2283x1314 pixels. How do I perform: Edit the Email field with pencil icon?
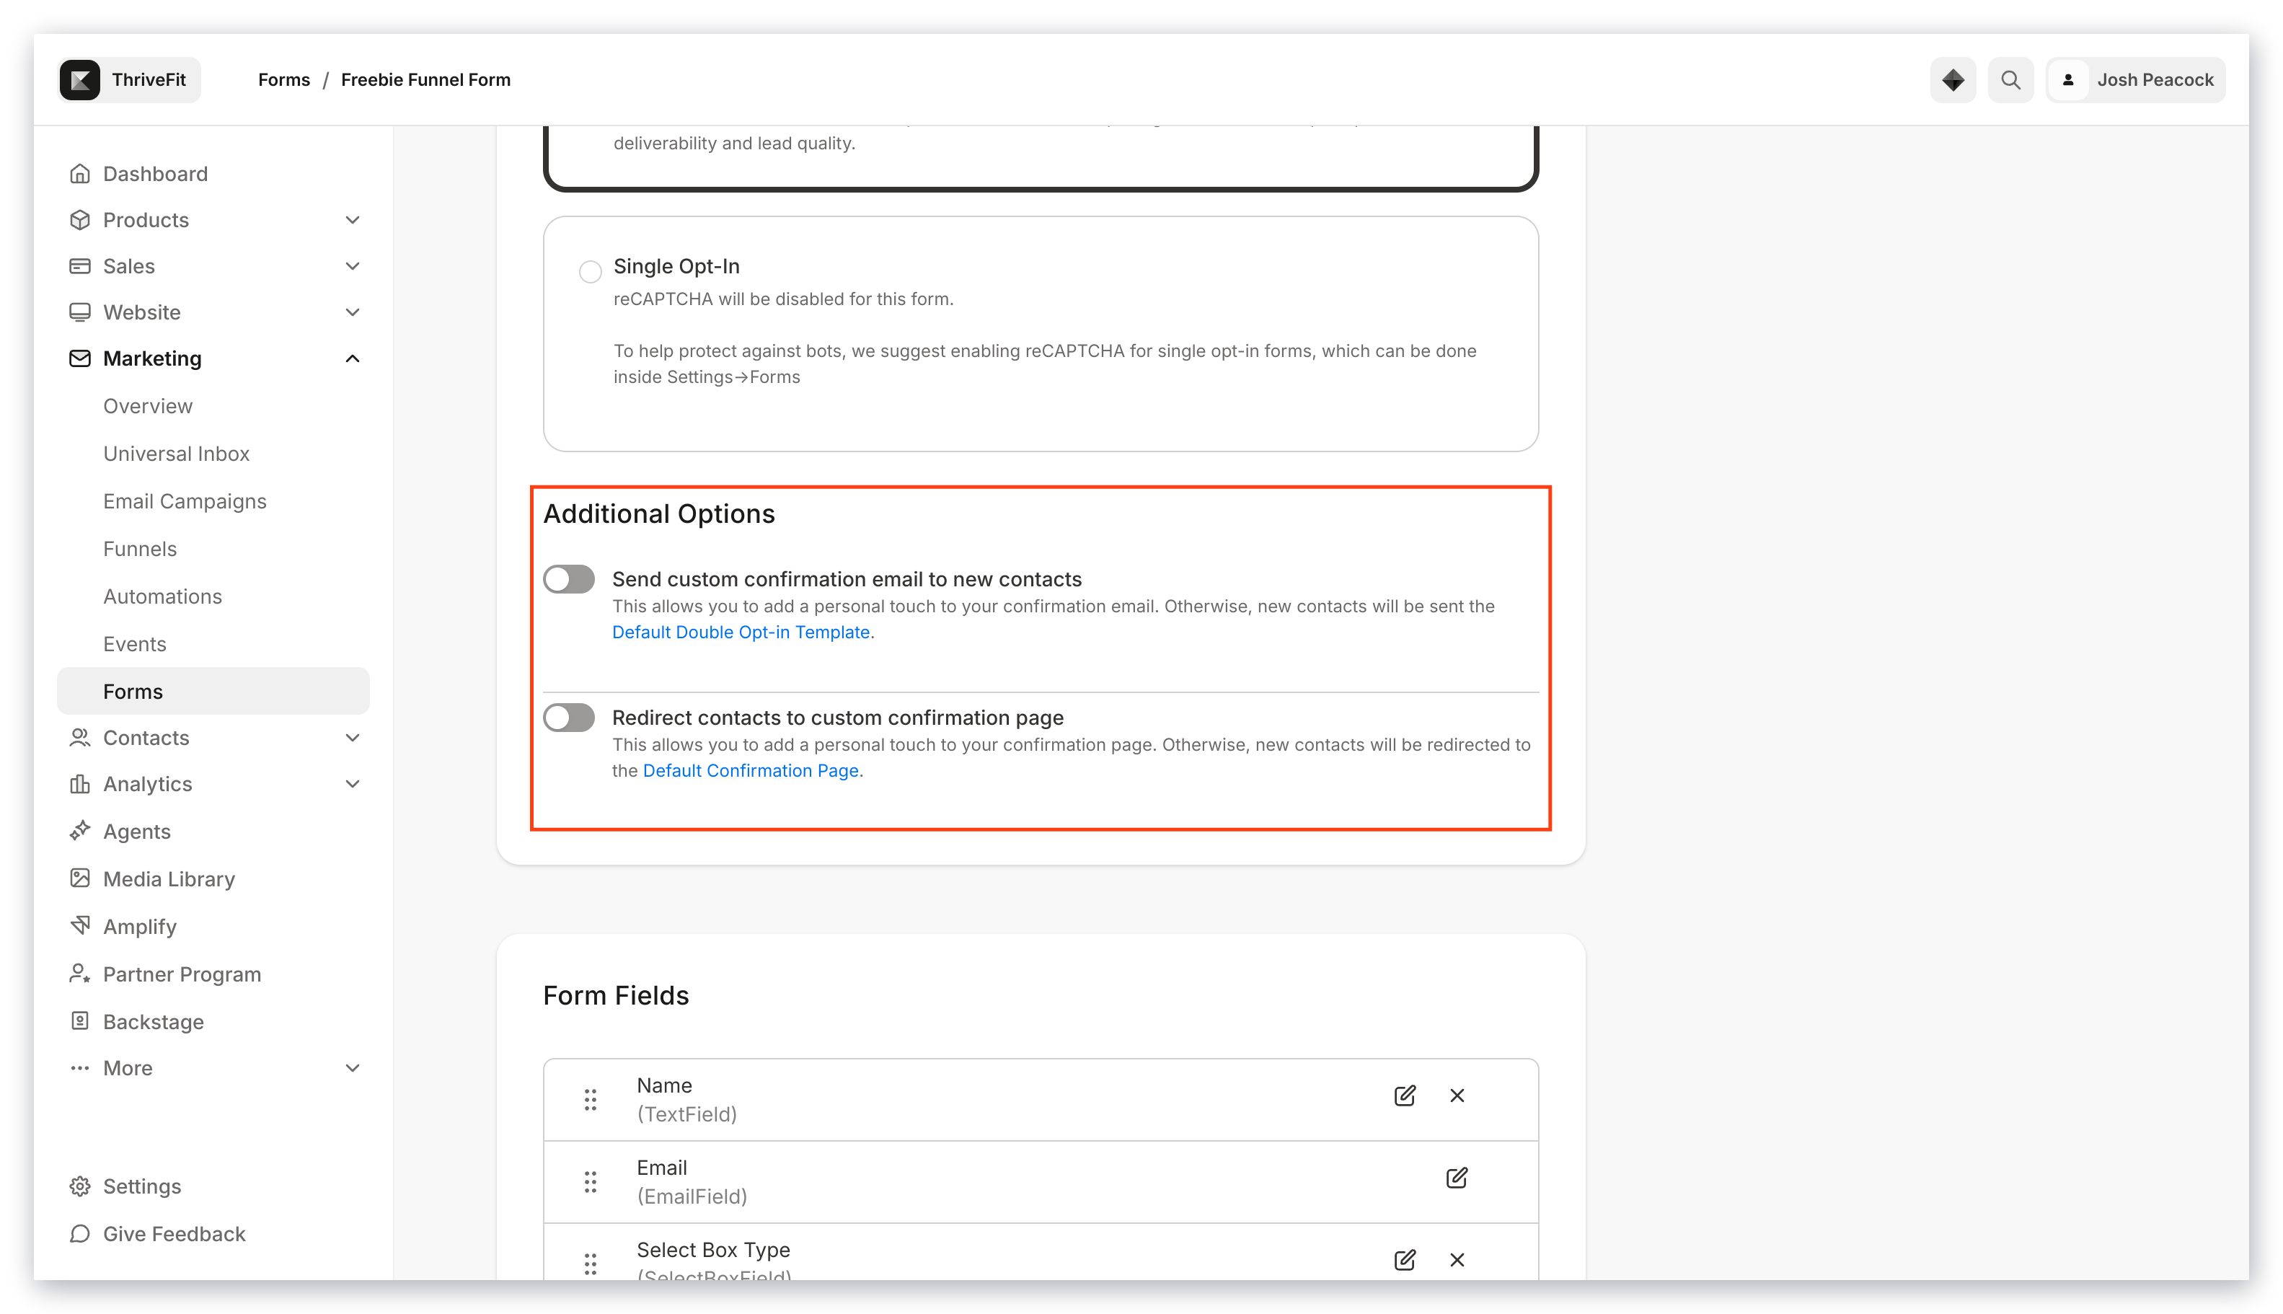point(1457,1178)
